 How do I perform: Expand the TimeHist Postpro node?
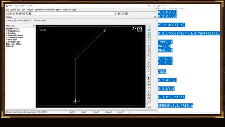tap(7, 37)
